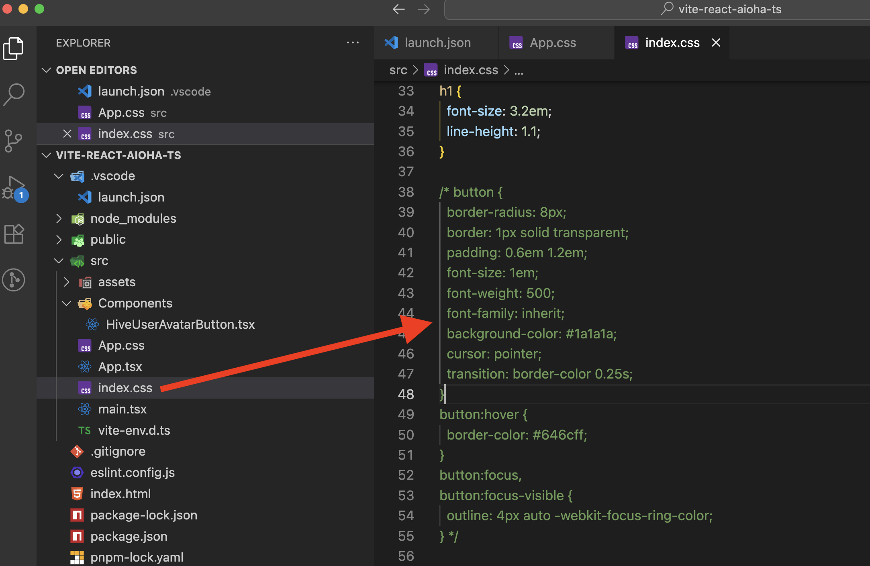The width and height of the screenshot is (870, 566).
Task: Open the Search view in activity bar
Action: tap(14, 94)
